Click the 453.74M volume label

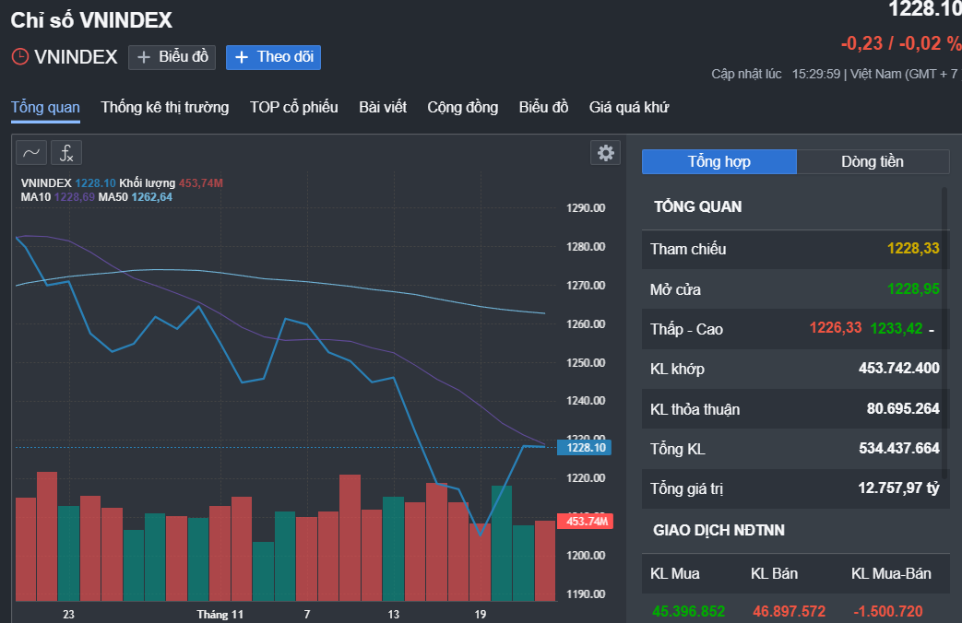[585, 522]
